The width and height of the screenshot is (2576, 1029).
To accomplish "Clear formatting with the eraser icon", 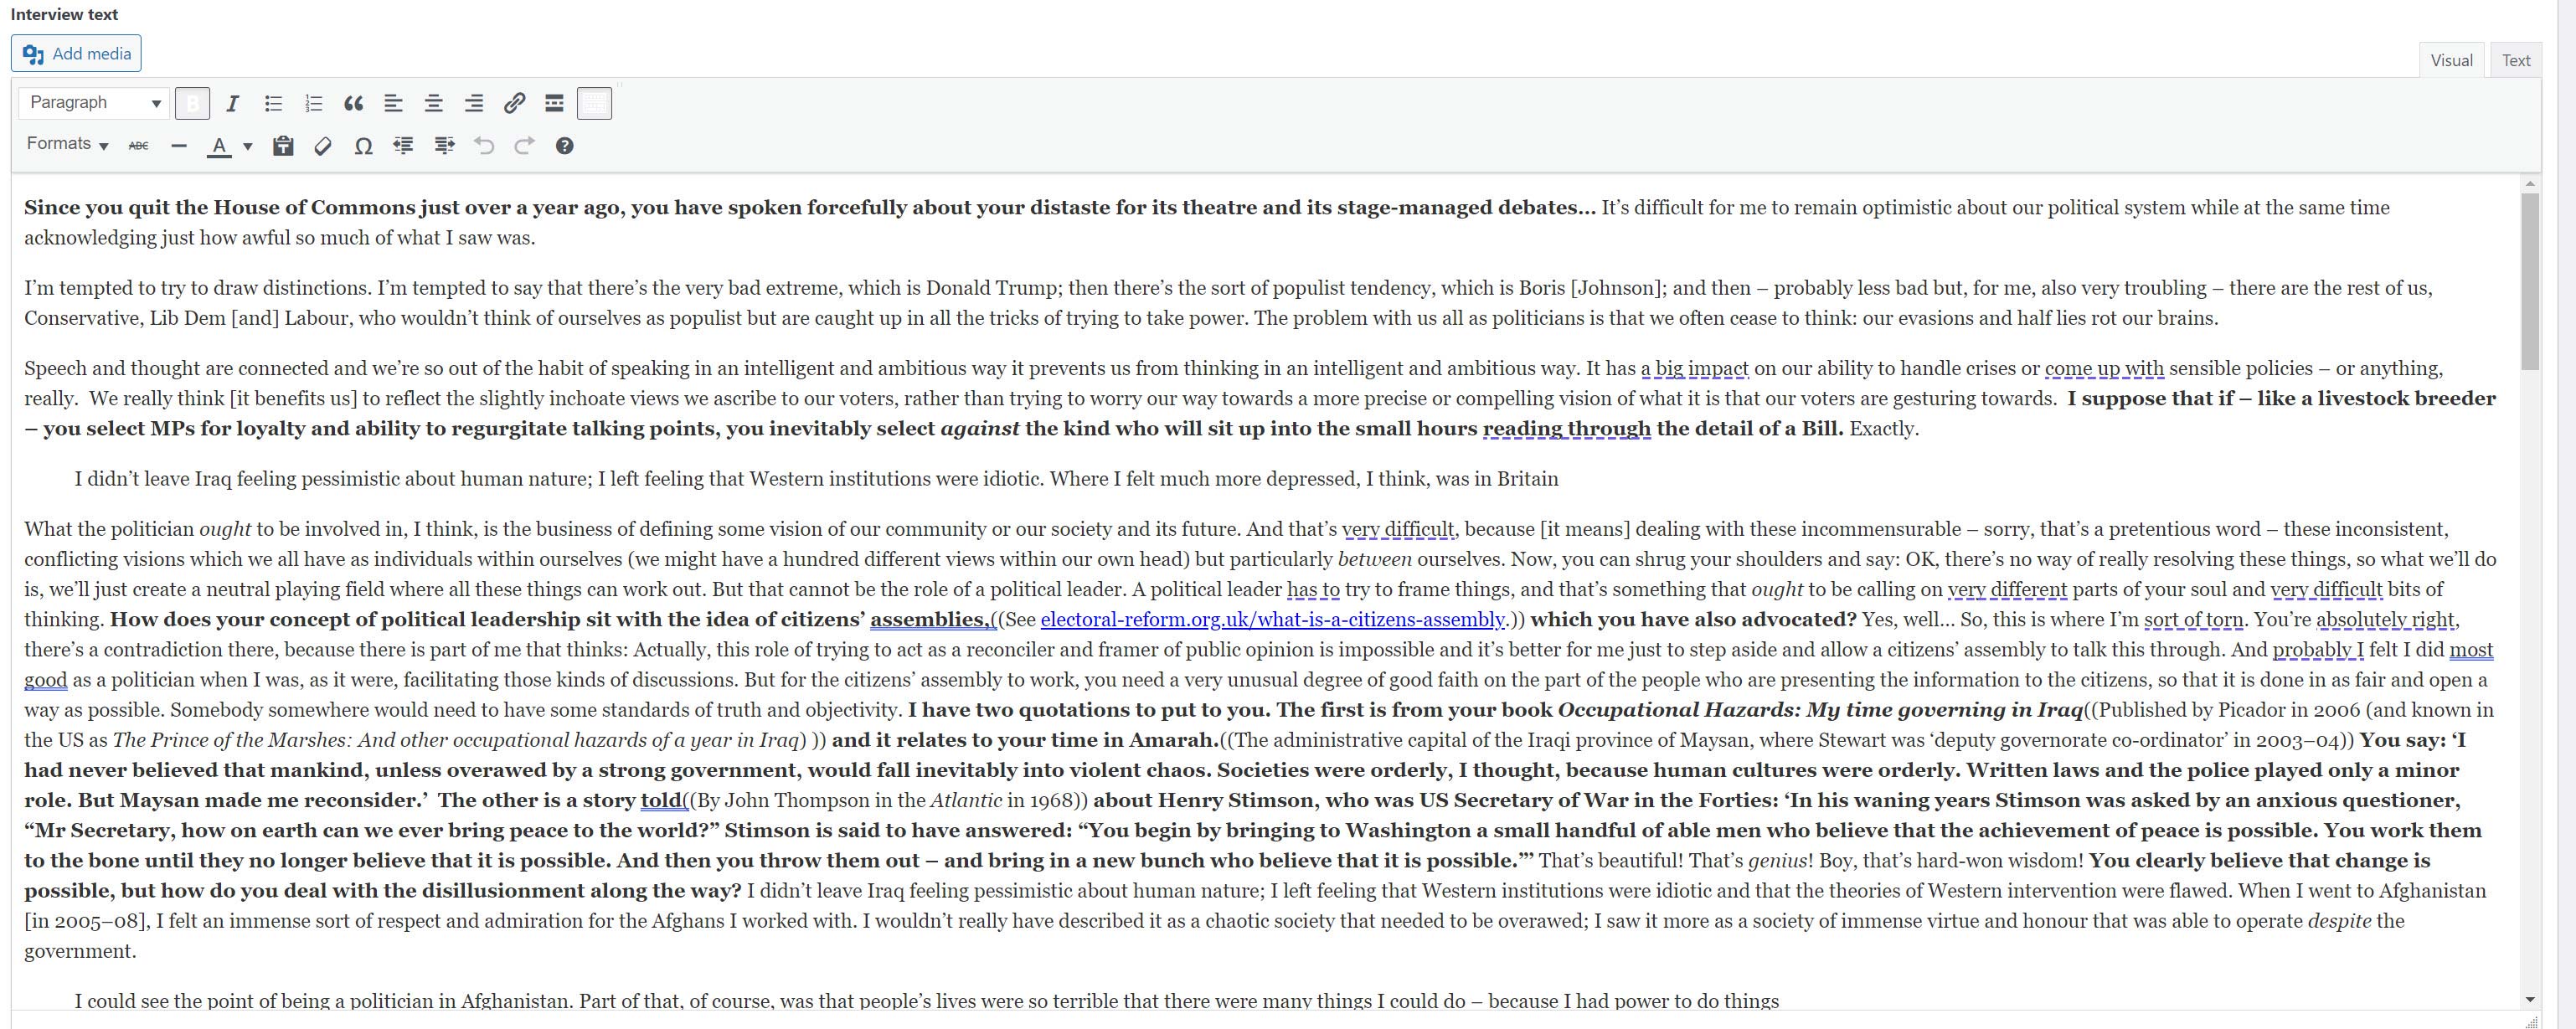I will (x=322, y=146).
